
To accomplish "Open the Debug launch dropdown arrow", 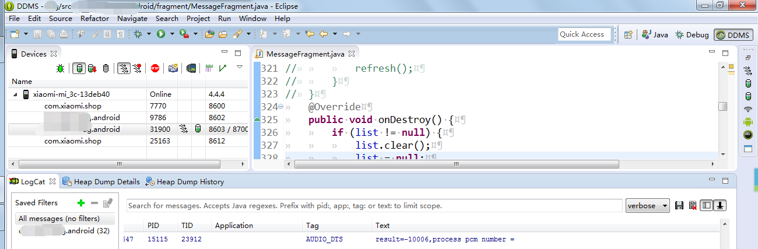I will 149,34.
